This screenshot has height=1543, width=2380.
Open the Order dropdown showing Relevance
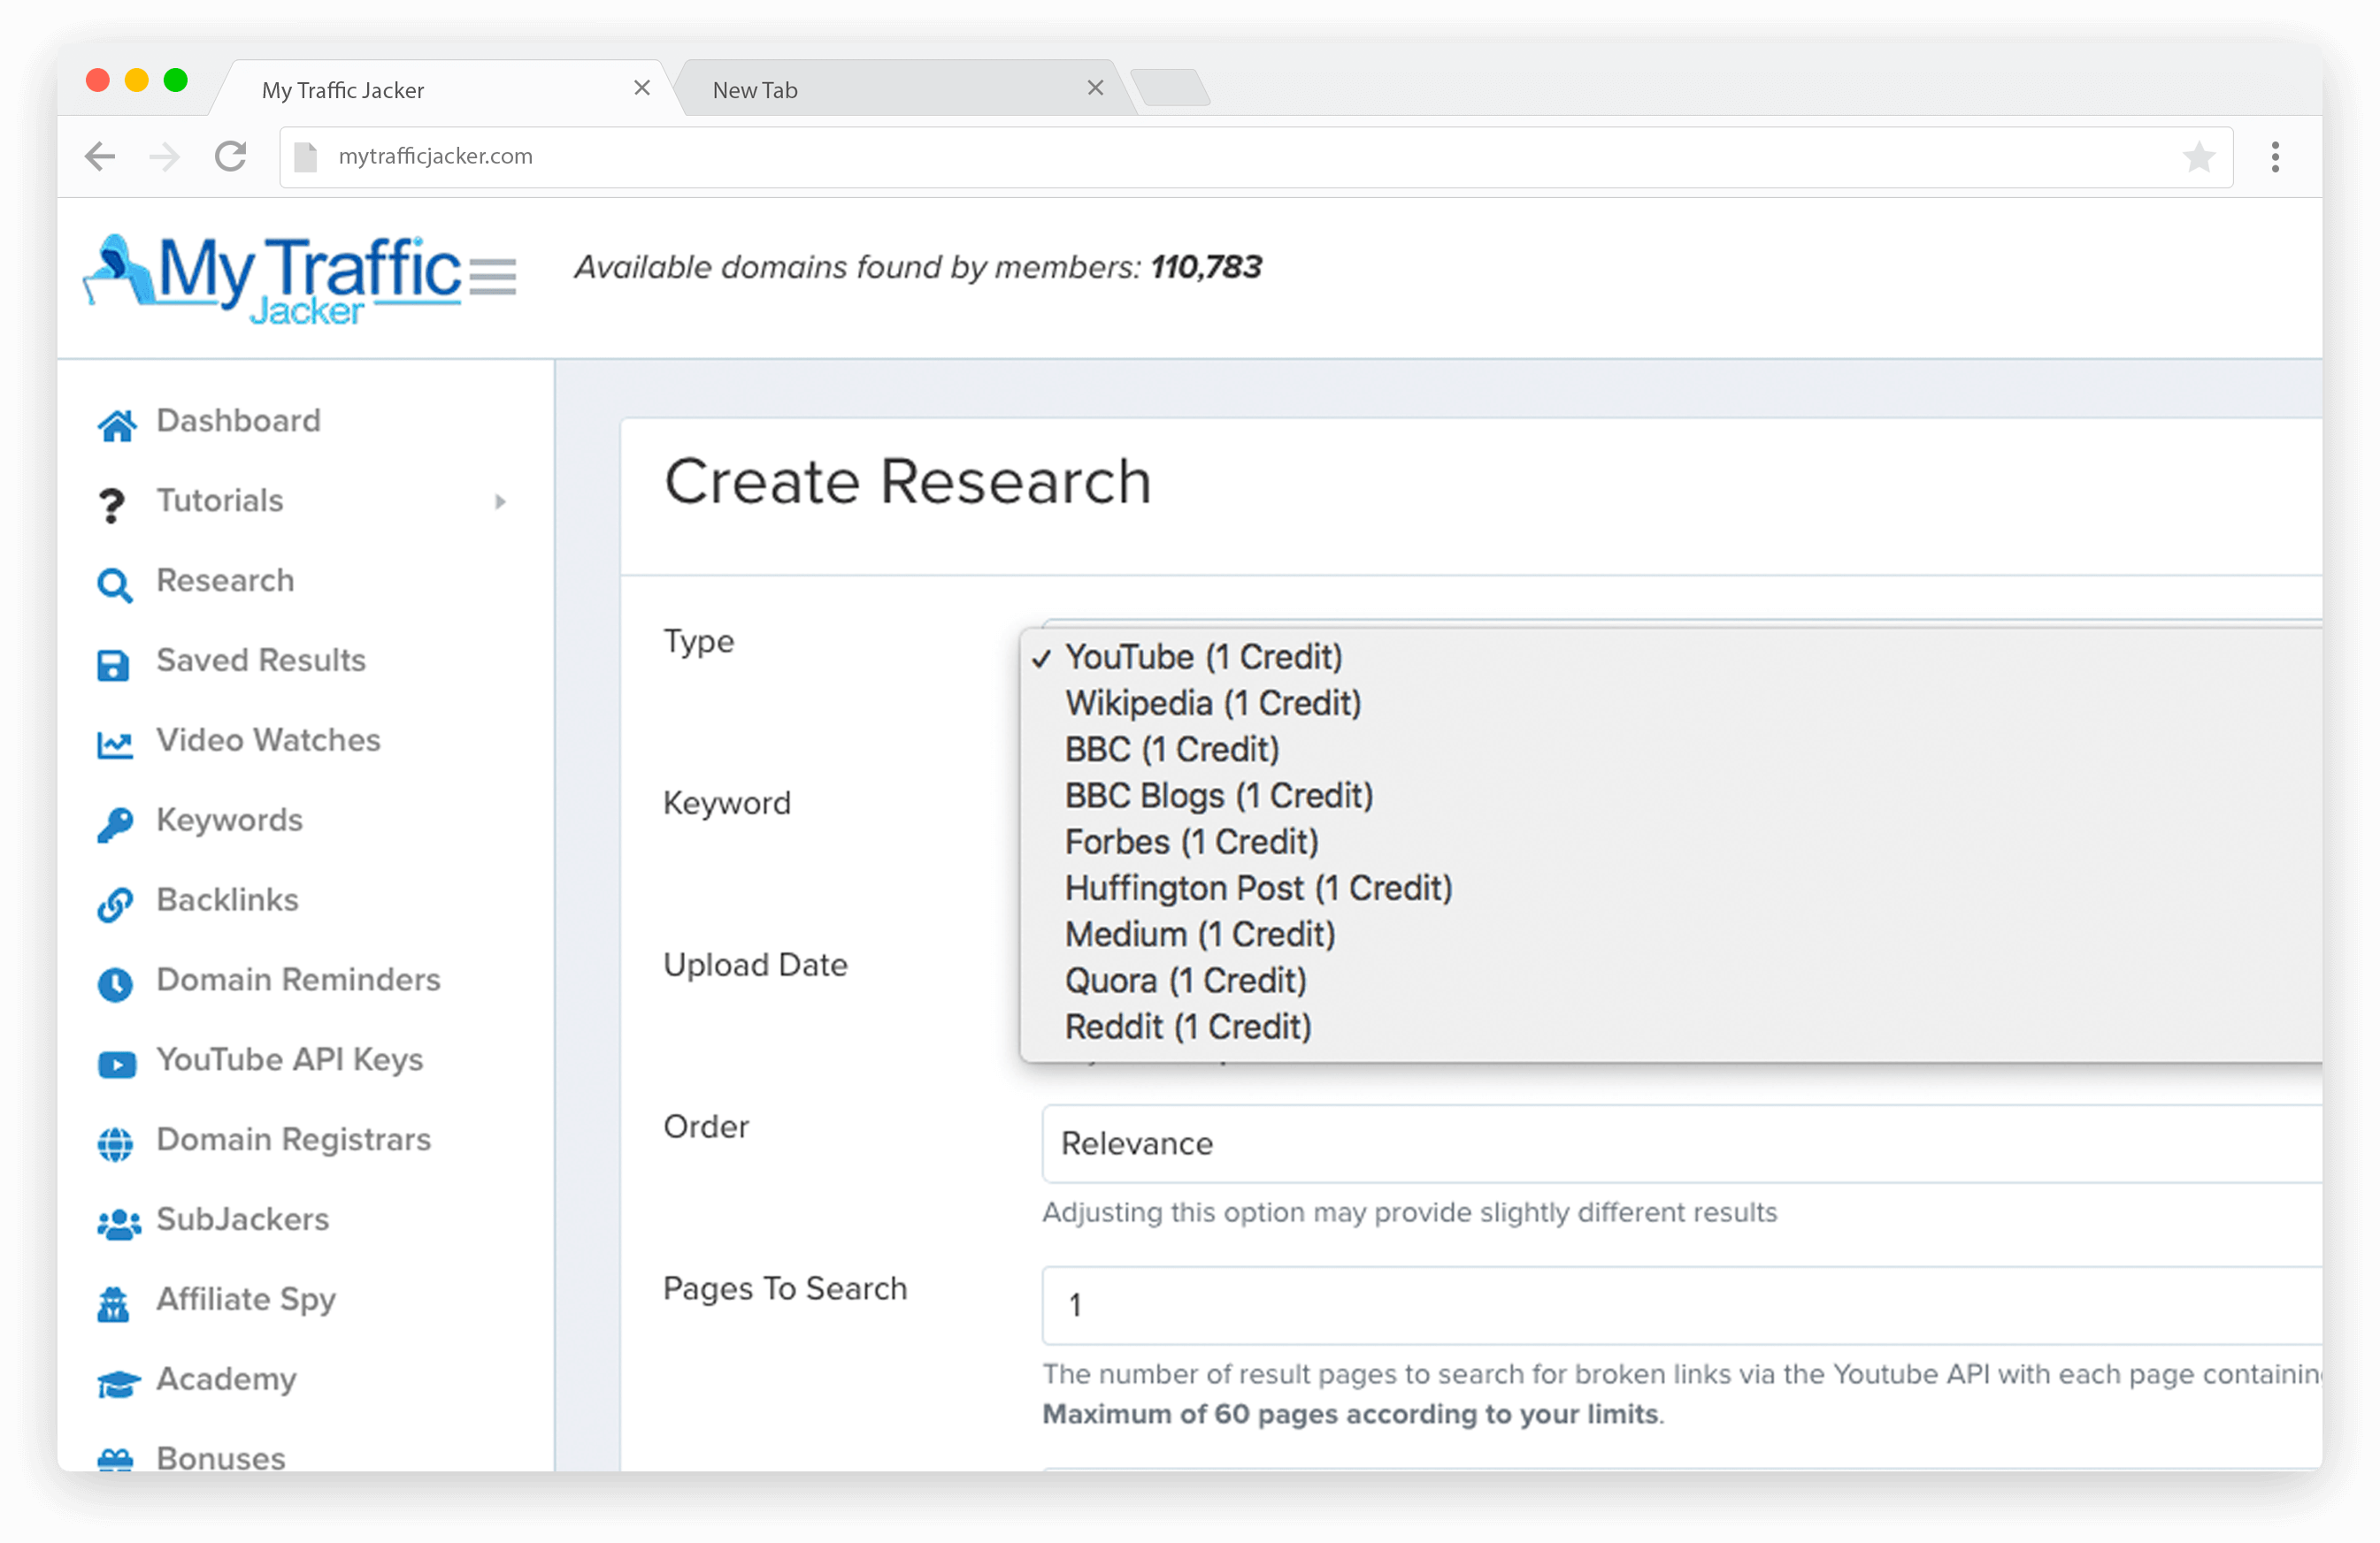(1681, 1143)
